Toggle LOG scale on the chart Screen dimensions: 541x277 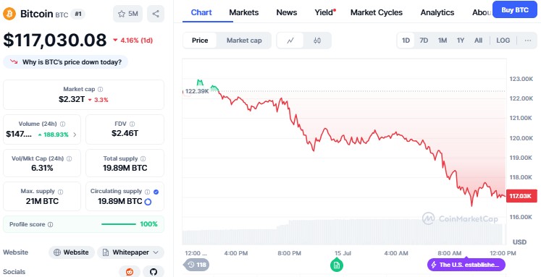pos(503,41)
